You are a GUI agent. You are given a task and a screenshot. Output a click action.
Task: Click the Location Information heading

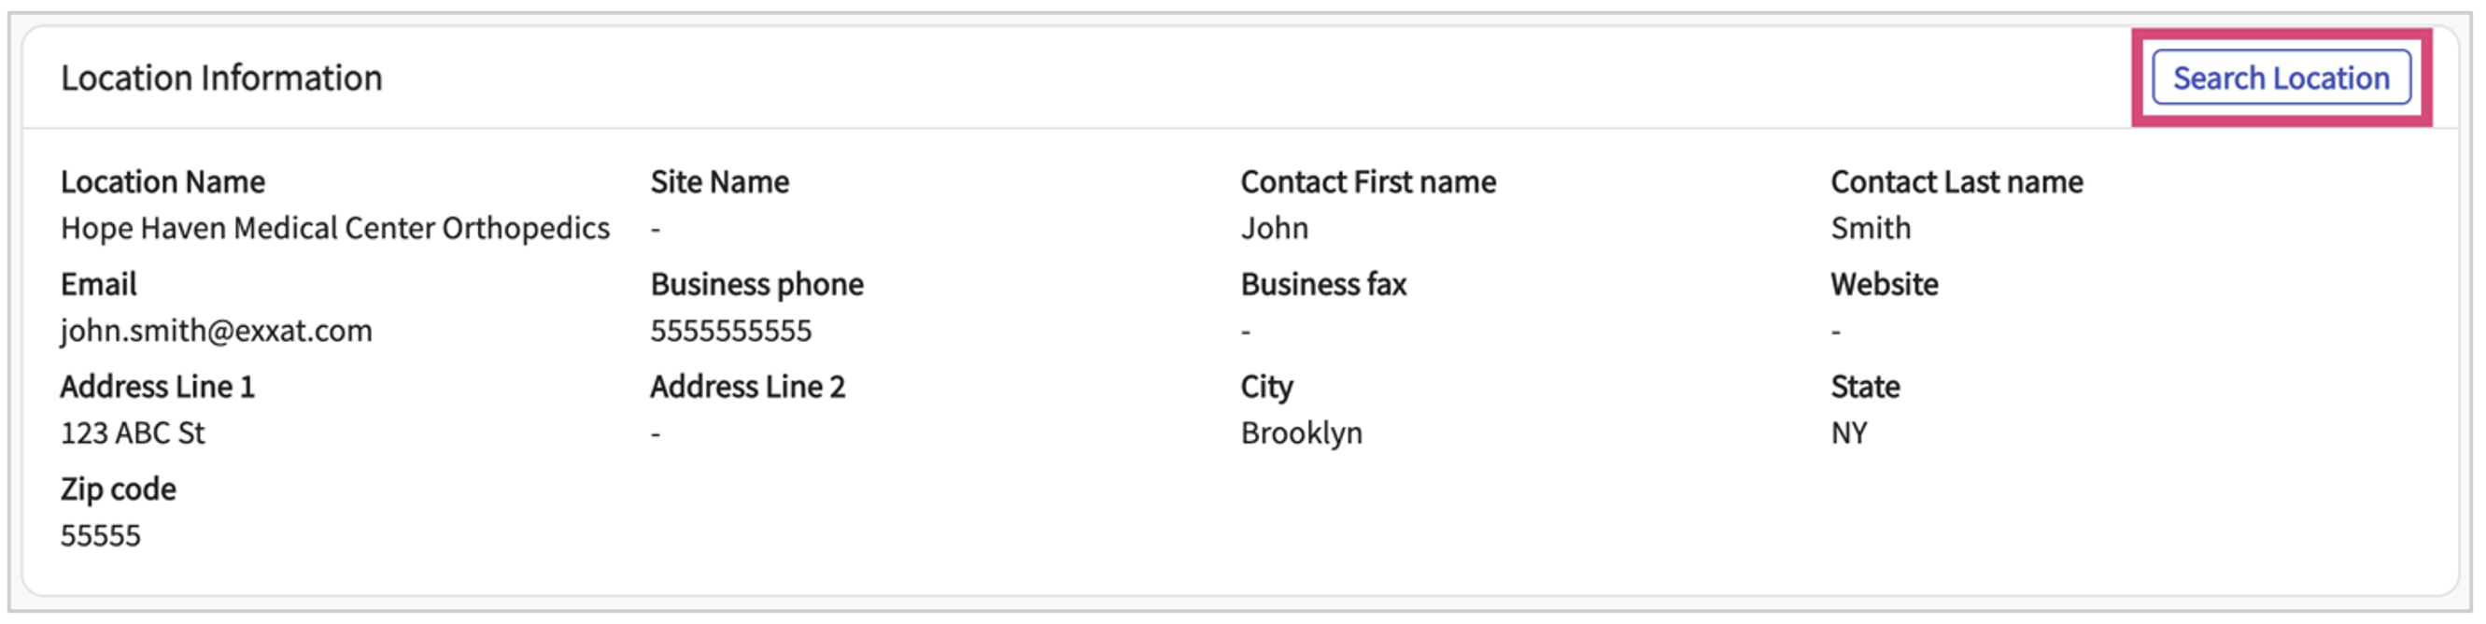tap(221, 78)
